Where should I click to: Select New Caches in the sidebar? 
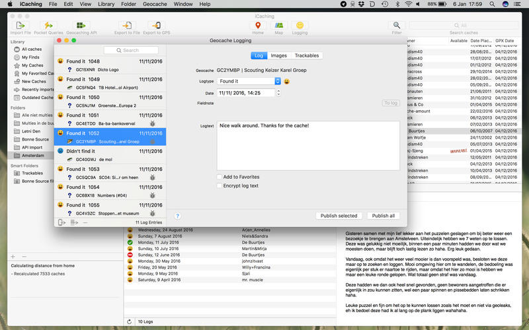pos(34,81)
